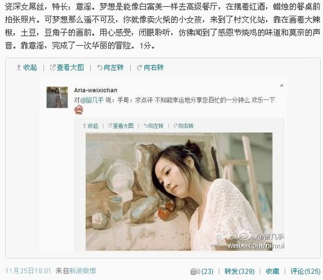Collapse the inner image via 收起
The width and height of the screenshot is (323, 280).
90,126
